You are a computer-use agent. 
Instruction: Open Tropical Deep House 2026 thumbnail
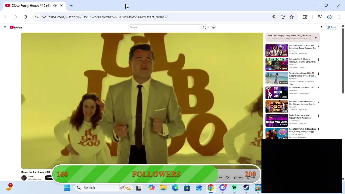pyautogui.click(x=277, y=78)
